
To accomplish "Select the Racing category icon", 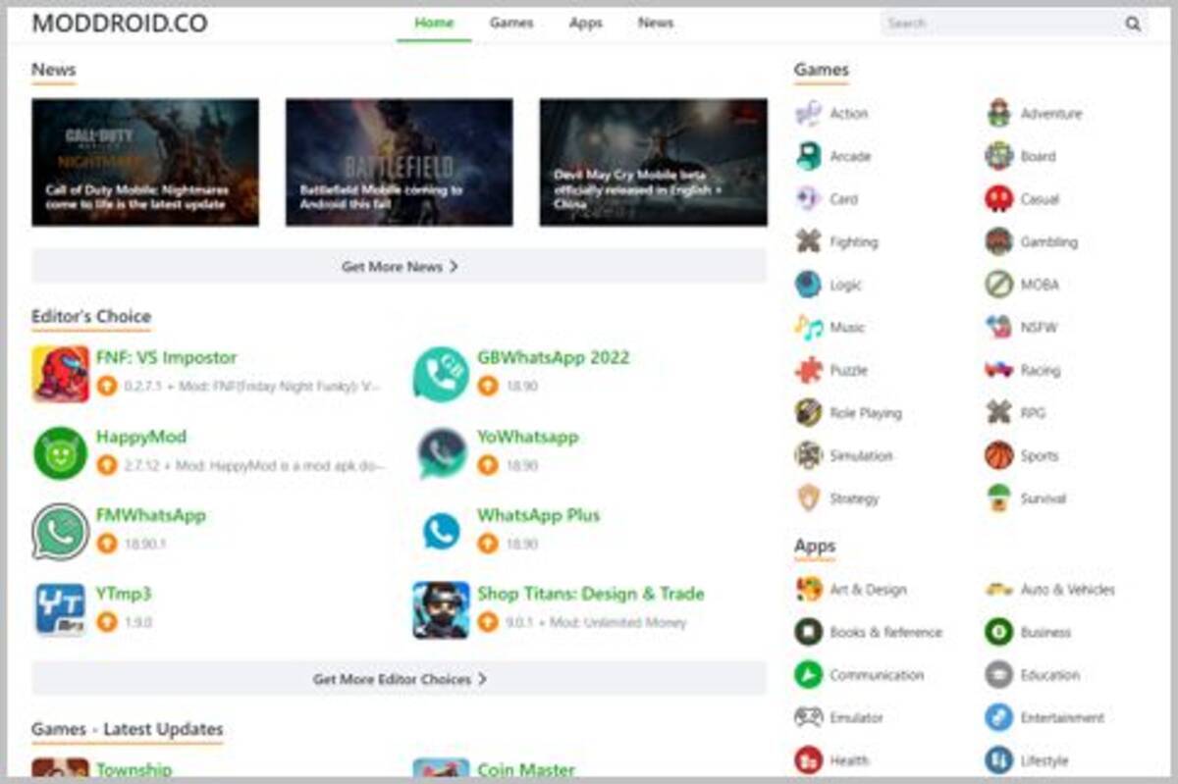I will (x=998, y=370).
